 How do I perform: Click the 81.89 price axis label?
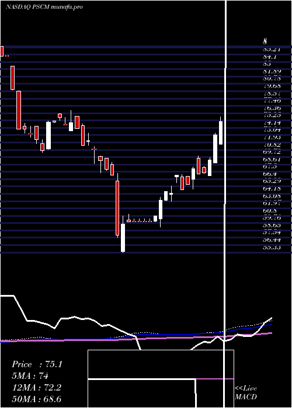(272, 71)
